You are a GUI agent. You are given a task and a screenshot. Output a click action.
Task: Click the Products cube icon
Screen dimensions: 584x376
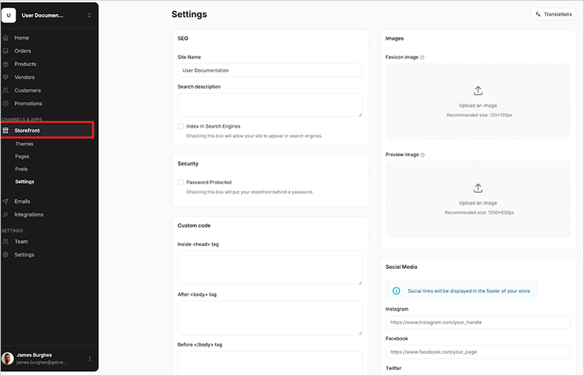(x=6, y=64)
